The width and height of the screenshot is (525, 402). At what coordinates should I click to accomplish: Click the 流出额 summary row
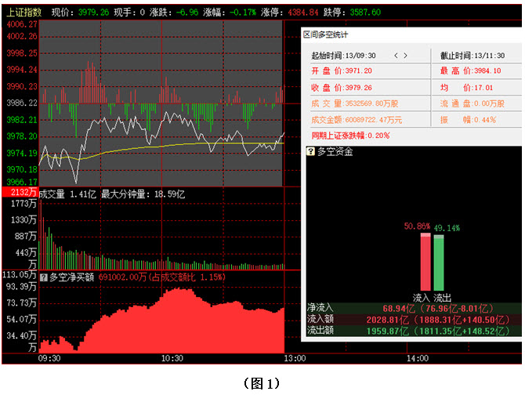click(413, 331)
